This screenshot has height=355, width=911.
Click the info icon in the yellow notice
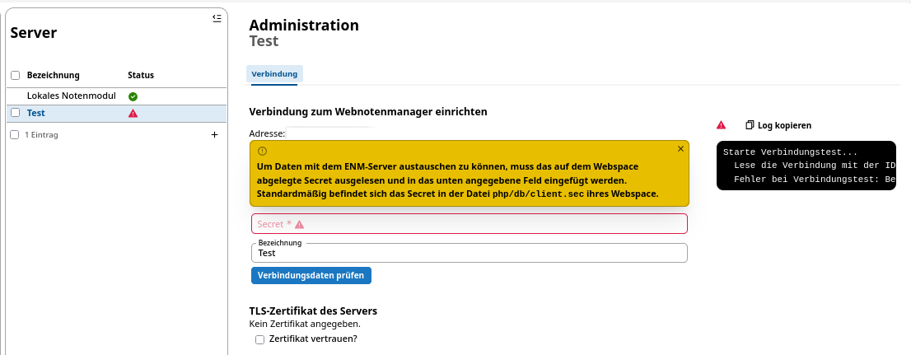262,151
